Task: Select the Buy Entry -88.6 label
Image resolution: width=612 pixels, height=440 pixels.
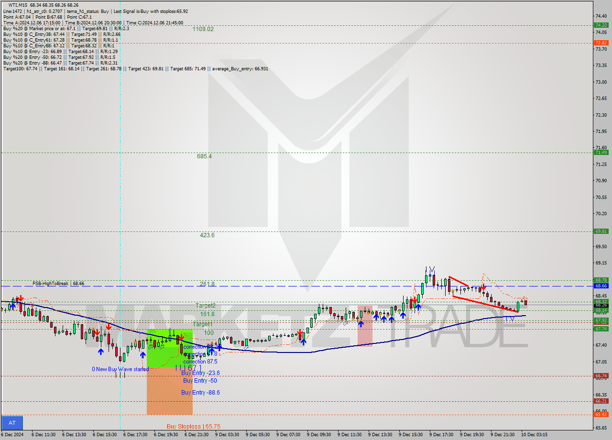Action: click(x=200, y=393)
